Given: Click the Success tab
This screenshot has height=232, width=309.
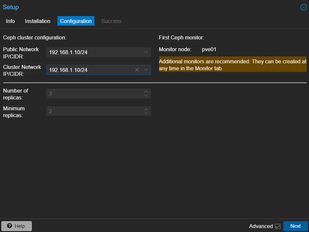Looking at the screenshot, I should (111, 21).
